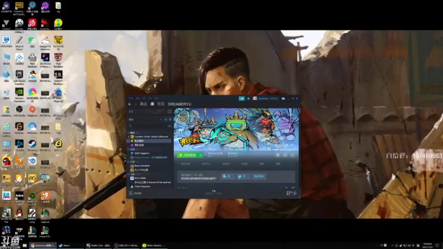This screenshot has width=443, height=249.
Task: Go forward with Steam's forward arrow
Action: pyautogui.click(x=136, y=104)
